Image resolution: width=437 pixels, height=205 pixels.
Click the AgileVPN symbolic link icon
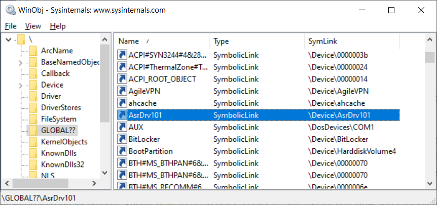[x=122, y=91]
